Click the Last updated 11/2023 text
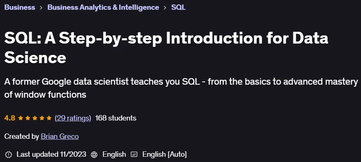Viewport: 361px width, 162px height. [x=51, y=154]
